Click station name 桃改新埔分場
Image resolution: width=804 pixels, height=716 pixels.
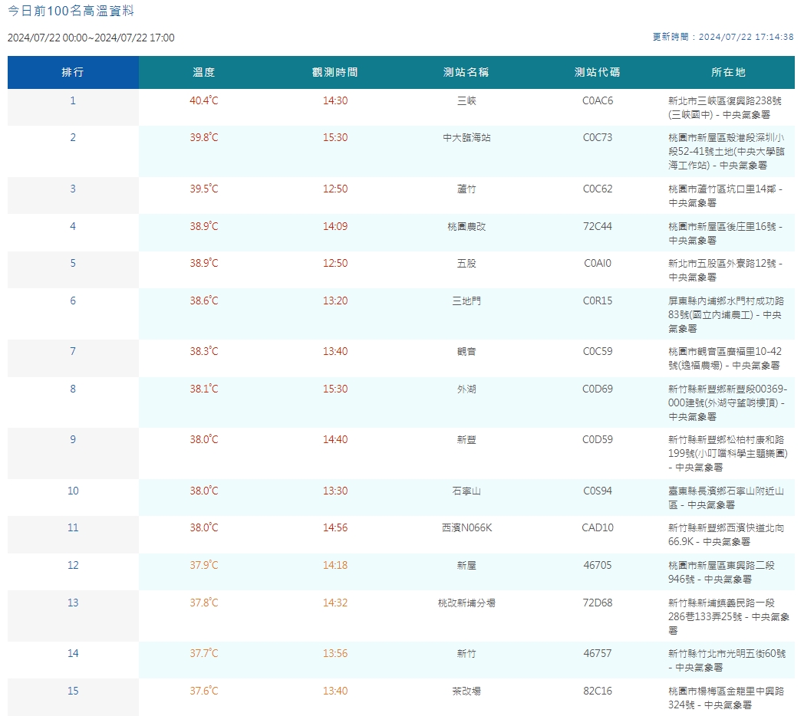click(x=466, y=603)
